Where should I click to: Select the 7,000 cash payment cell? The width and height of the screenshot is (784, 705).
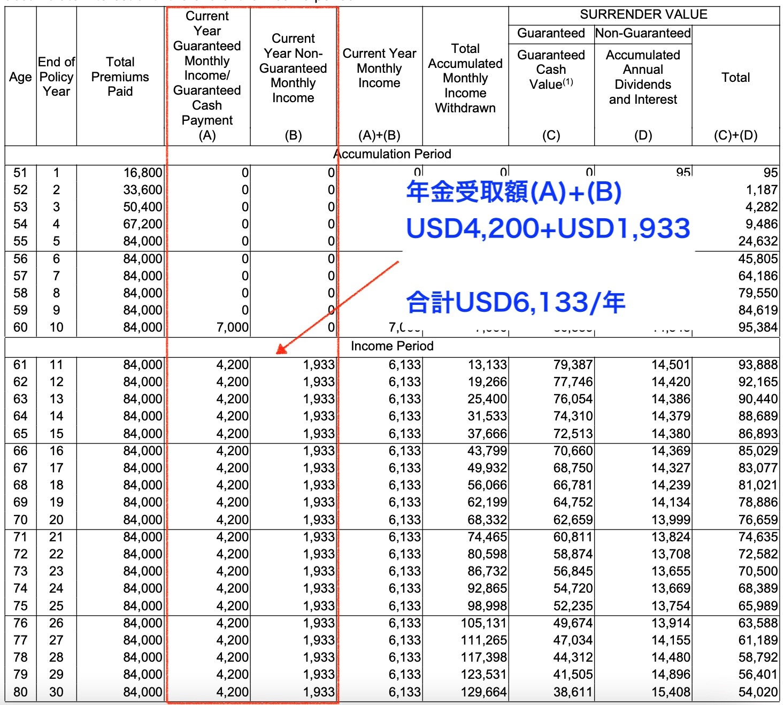pyautogui.click(x=232, y=327)
